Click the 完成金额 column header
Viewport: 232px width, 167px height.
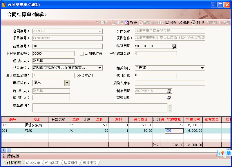193,120
